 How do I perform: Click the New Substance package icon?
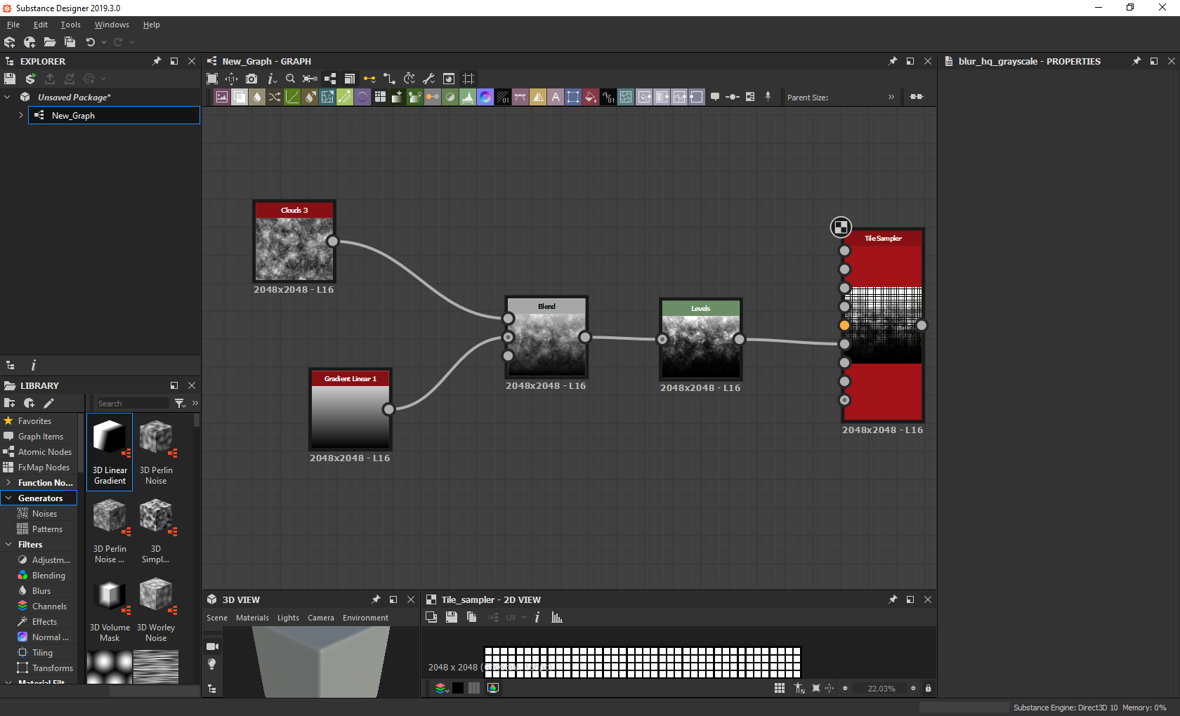(10, 42)
